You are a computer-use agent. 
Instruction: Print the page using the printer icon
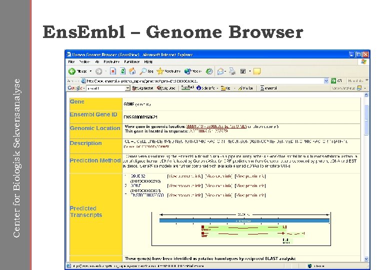pyautogui.click(x=232, y=71)
